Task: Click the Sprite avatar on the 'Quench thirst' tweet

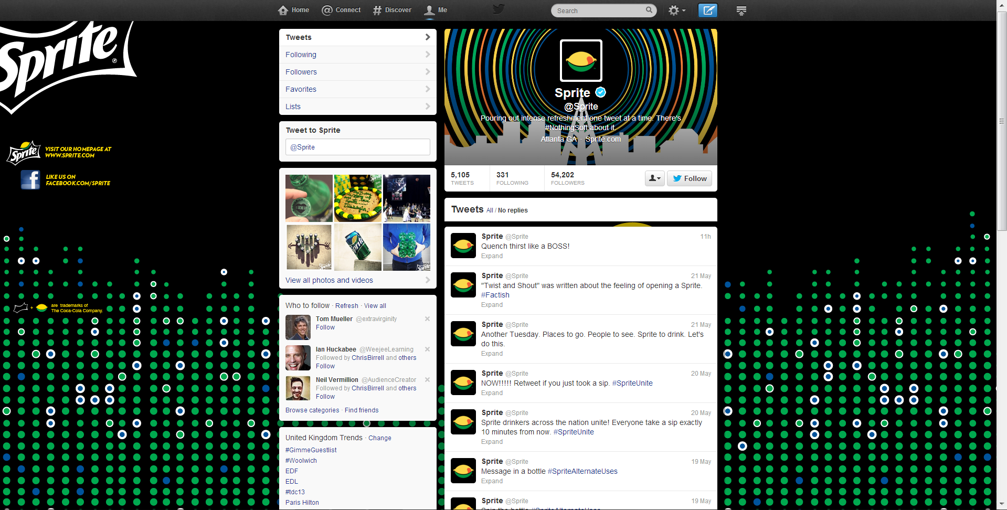Action: click(463, 246)
